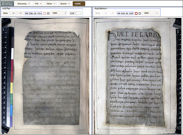The height and width of the screenshot is (135, 183).
Task: Click the folio field showing MS 128v, BL 131v
Action: click(x=34, y=13)
